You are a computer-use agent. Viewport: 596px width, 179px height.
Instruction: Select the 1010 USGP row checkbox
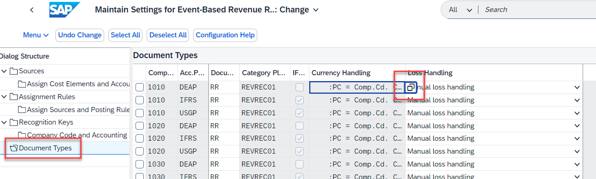pyautogui.click(x=140, y=113)
